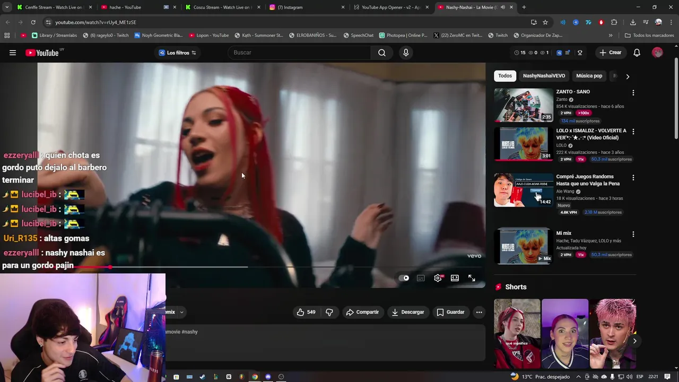Click the Discord icon in the taskbar
Image resolution: width=679 pixels, height=382 pixels.
(268, 377)
